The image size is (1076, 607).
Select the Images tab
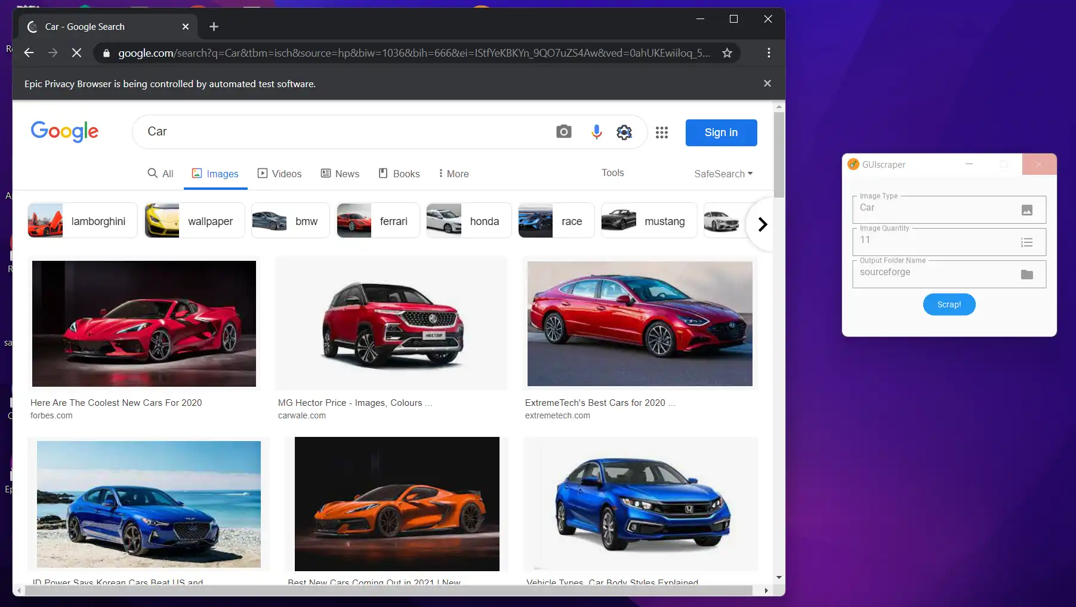coord(215,174)
